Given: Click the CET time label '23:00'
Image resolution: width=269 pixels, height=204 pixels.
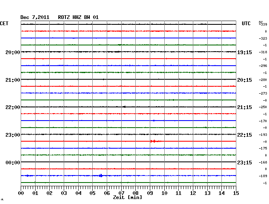Looking at the screenshot, I should point(13,135).
